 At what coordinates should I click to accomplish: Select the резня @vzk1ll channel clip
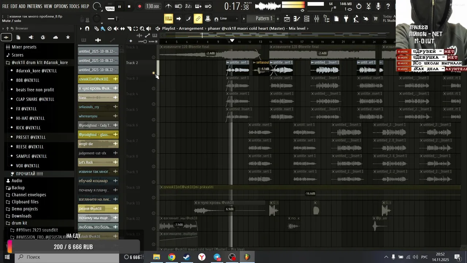pos(98,209)
